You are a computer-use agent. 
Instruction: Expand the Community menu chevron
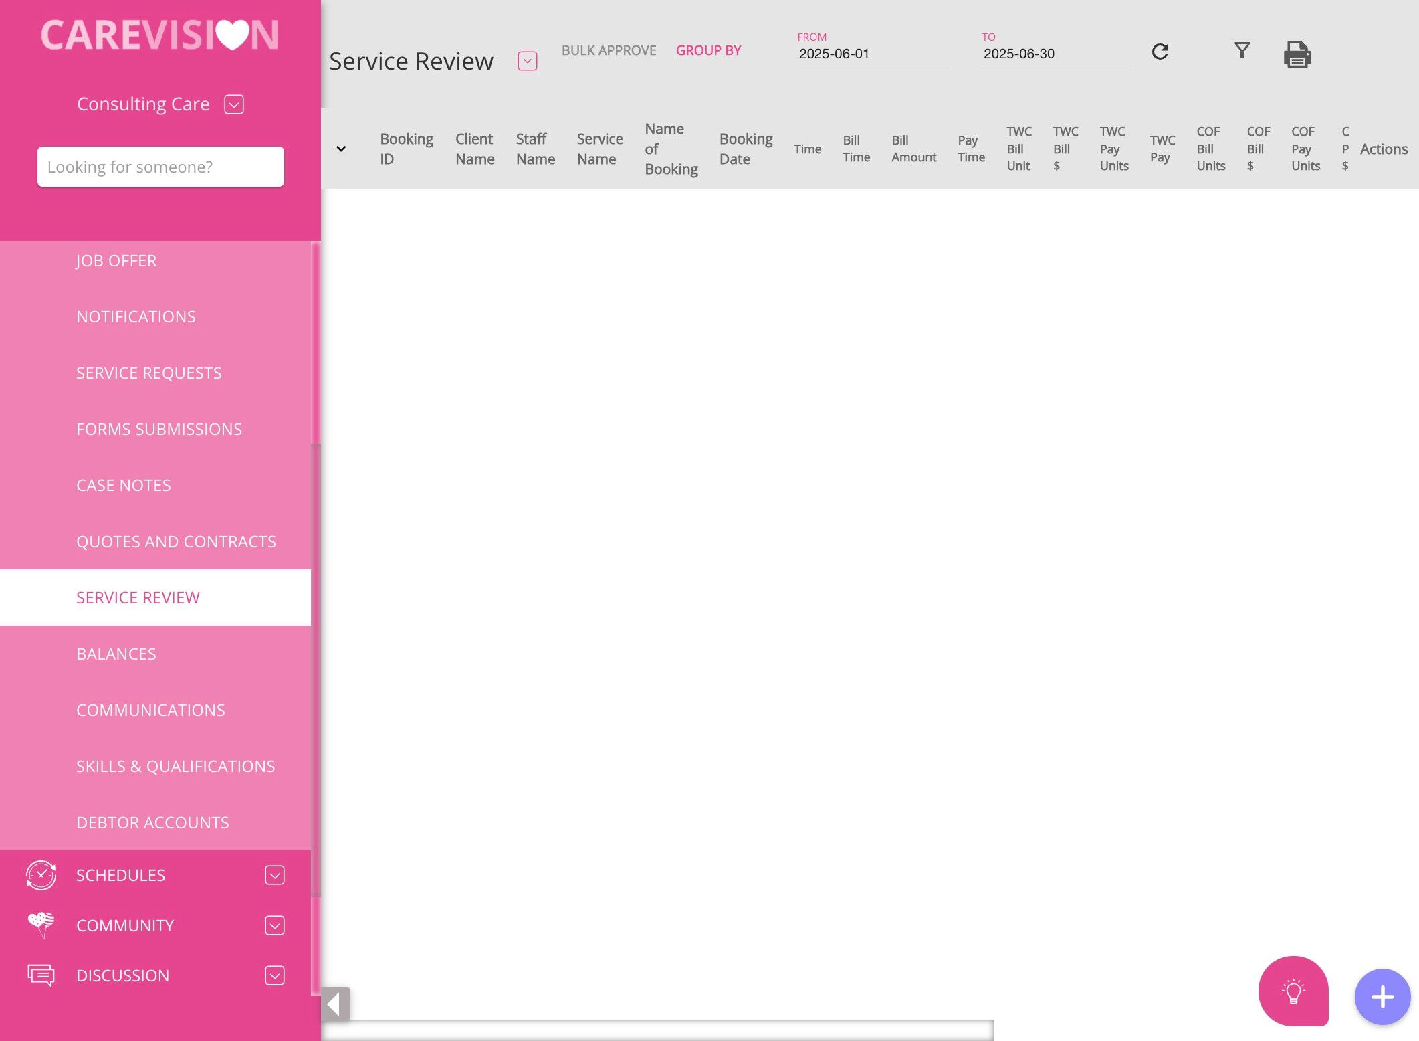(x=275, y=925)
